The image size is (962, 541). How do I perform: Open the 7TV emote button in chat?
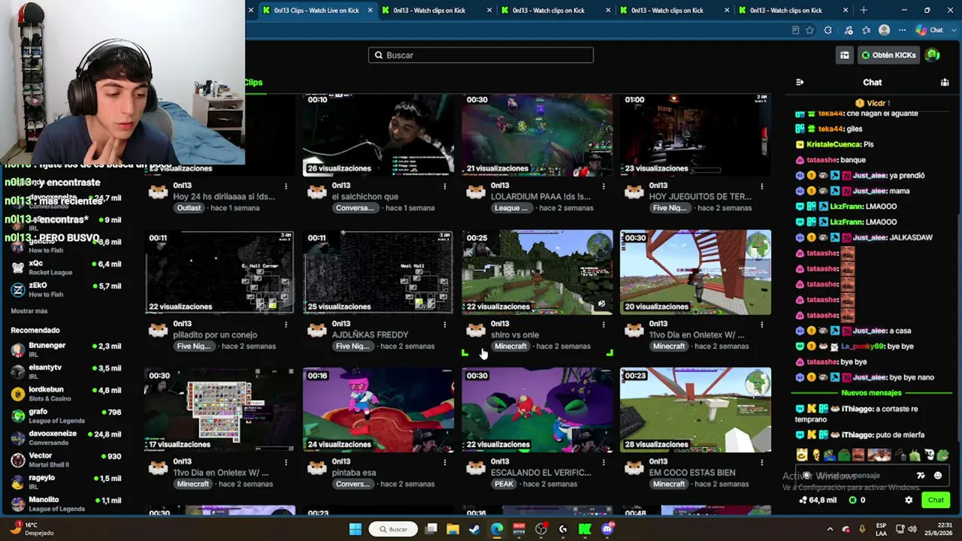point(921,476)
